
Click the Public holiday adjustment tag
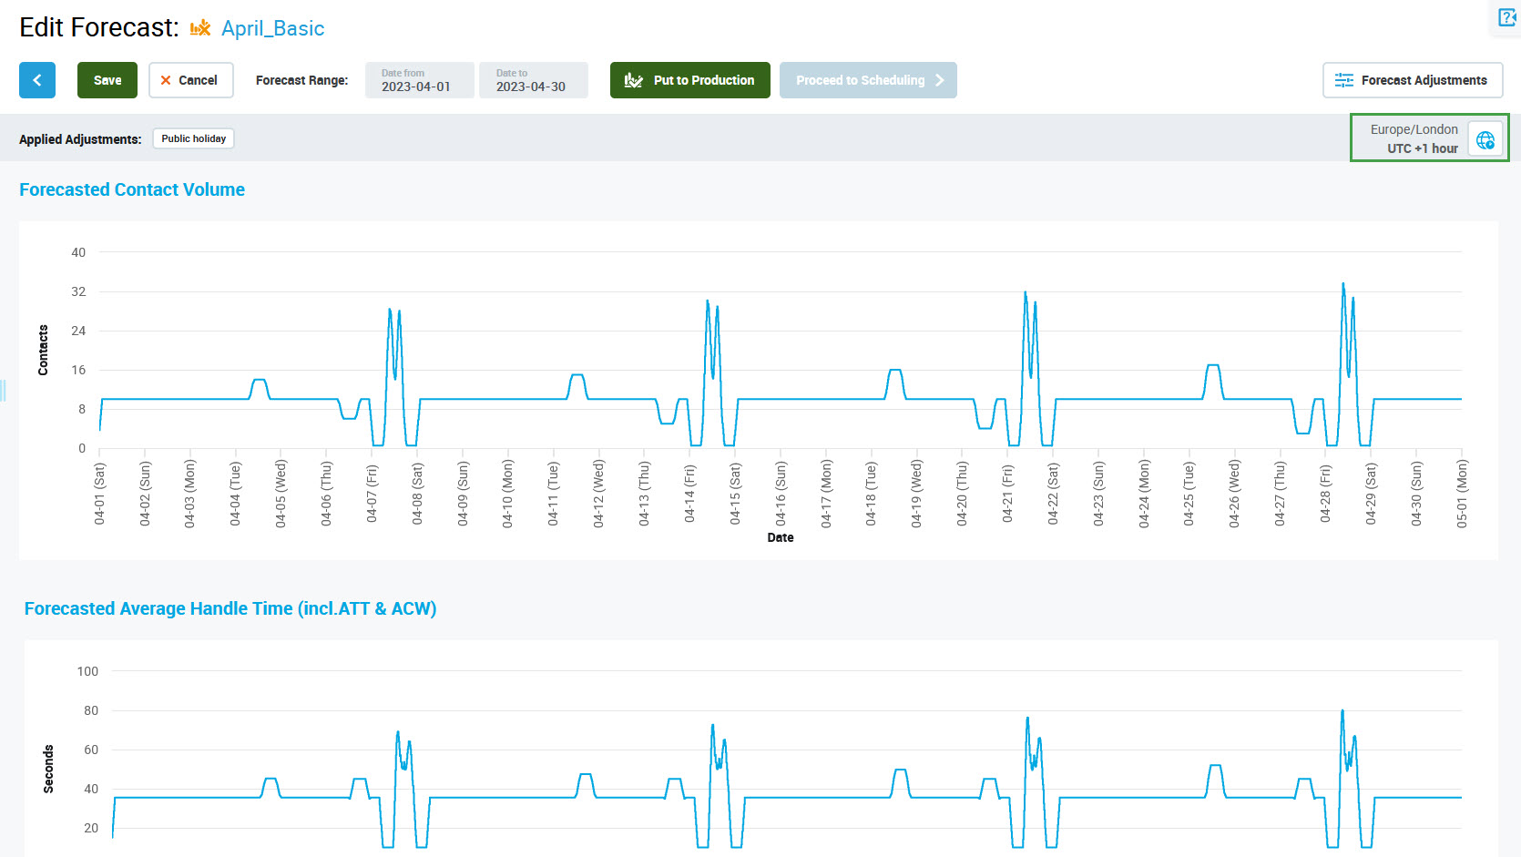[x=193, y=138]
